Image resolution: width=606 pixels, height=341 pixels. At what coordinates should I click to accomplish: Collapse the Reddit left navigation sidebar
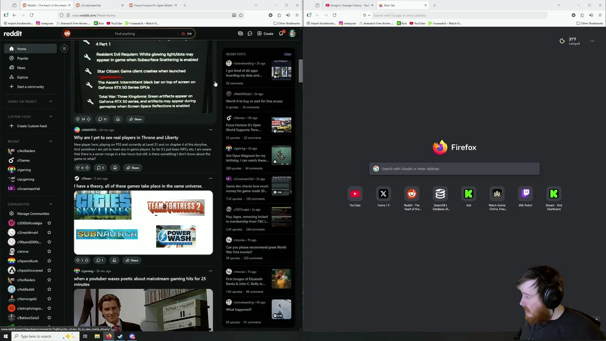coord(64,48)
